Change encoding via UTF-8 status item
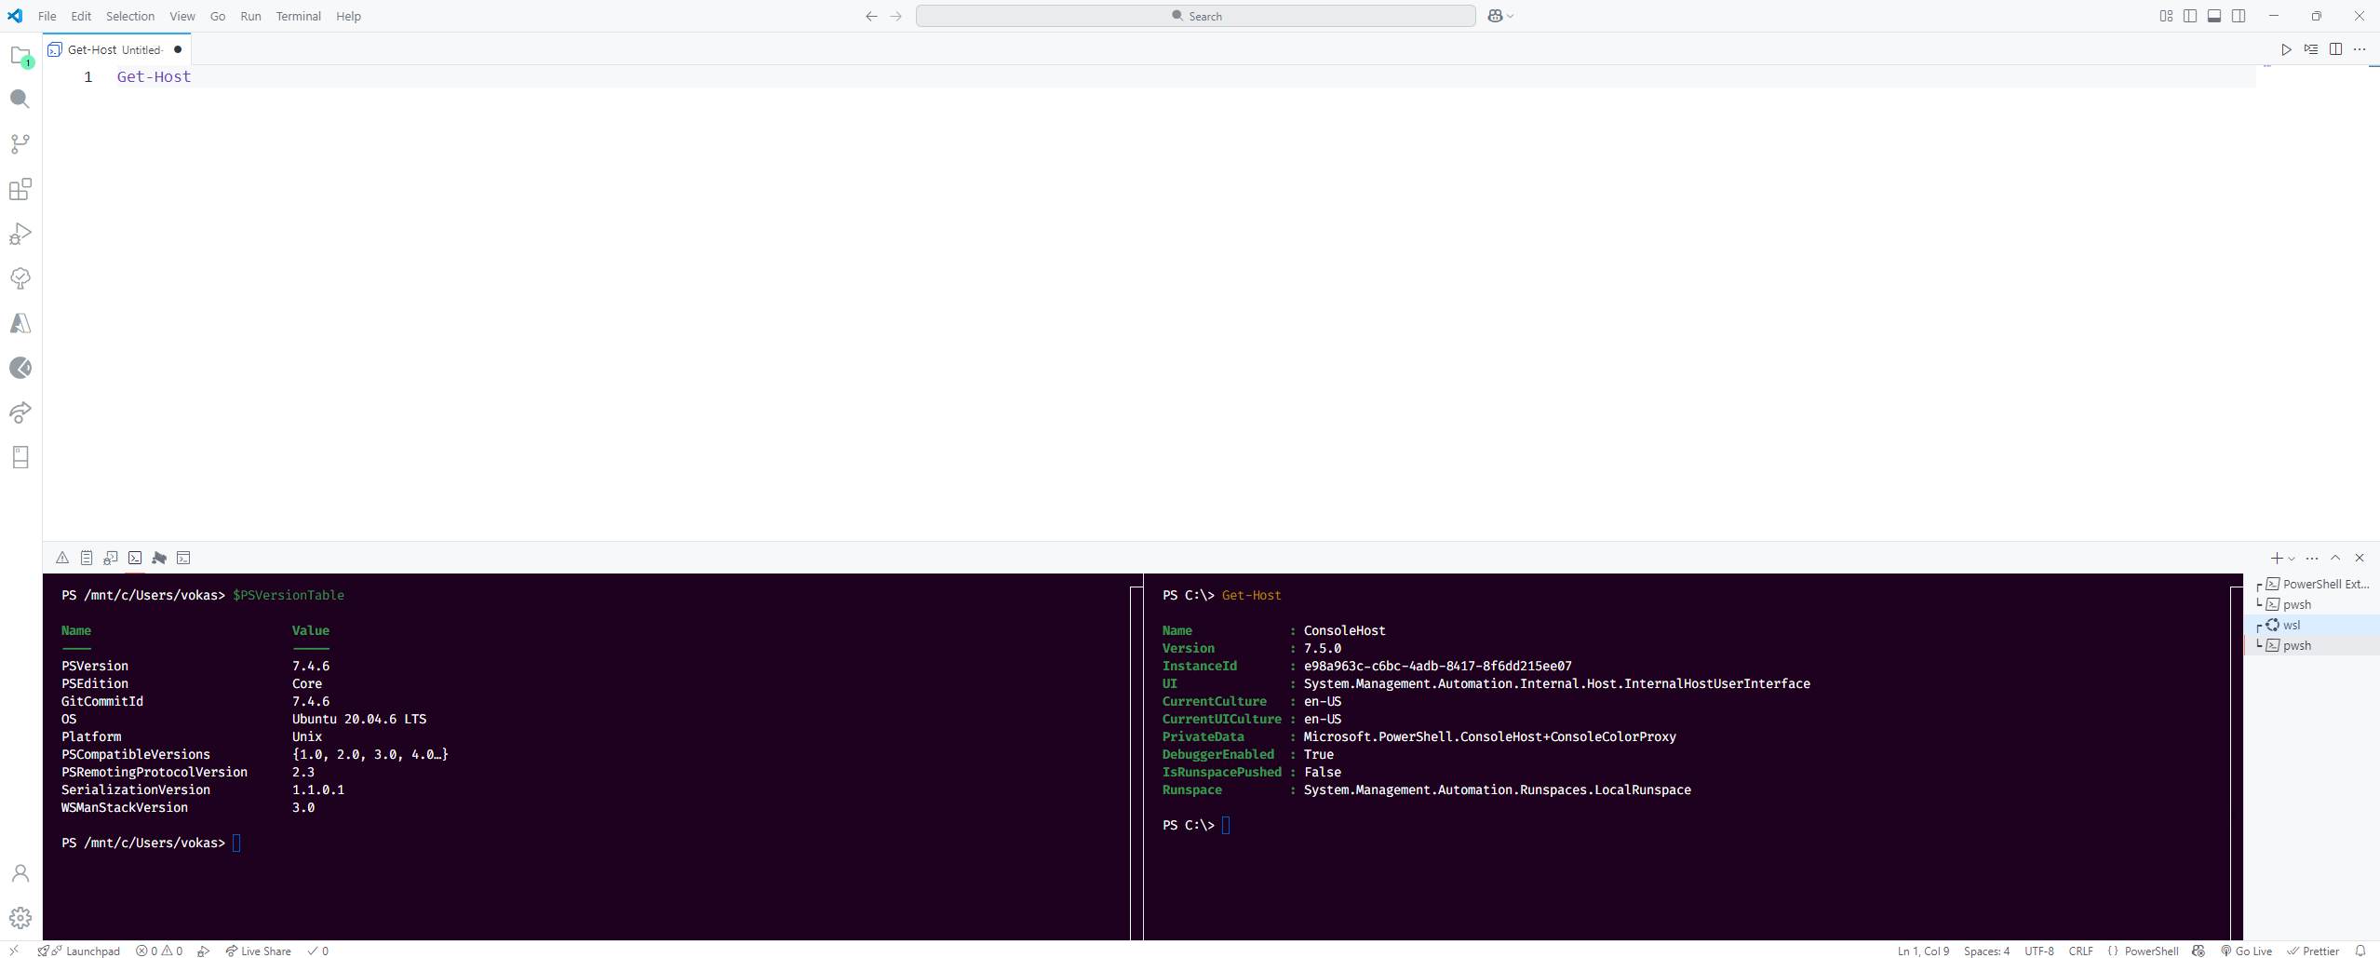 pyautogui.click(x=2038, y=951)
